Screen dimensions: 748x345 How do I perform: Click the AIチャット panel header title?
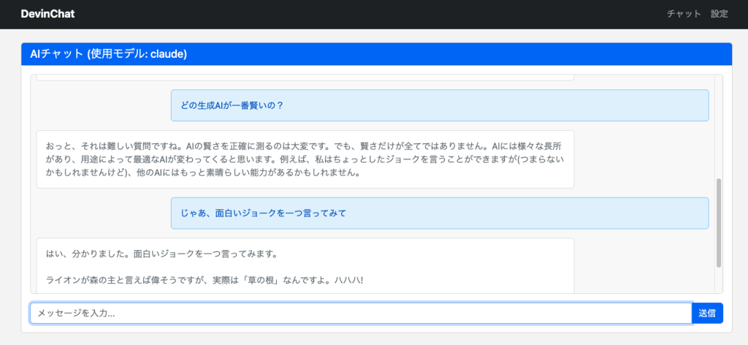(108, 54)
